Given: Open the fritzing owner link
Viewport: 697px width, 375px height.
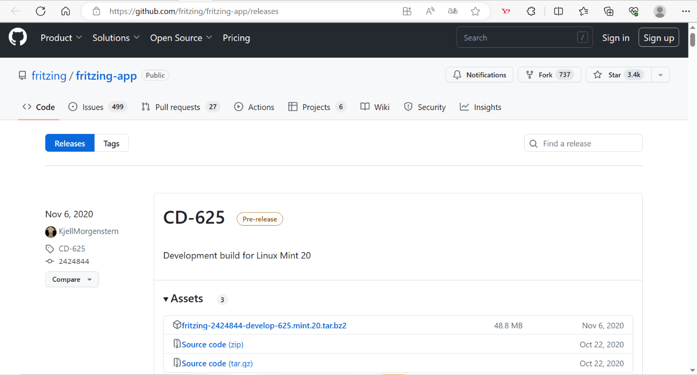Looking at the screenshot, I should point(49,76).
